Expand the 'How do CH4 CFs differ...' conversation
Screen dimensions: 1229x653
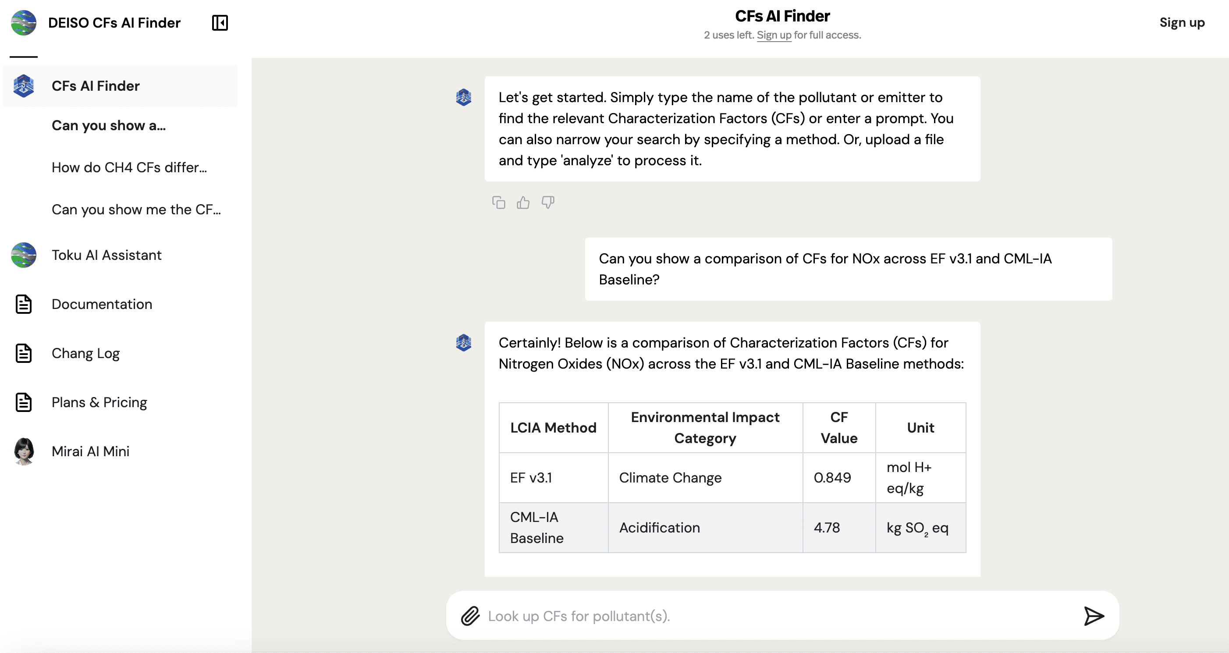click(129, 167)
